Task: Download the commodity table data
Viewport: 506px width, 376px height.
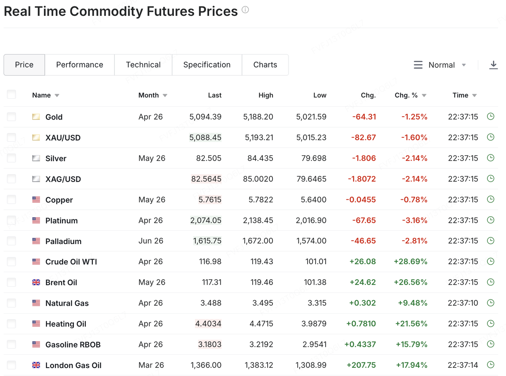Action: pos(493,65)
